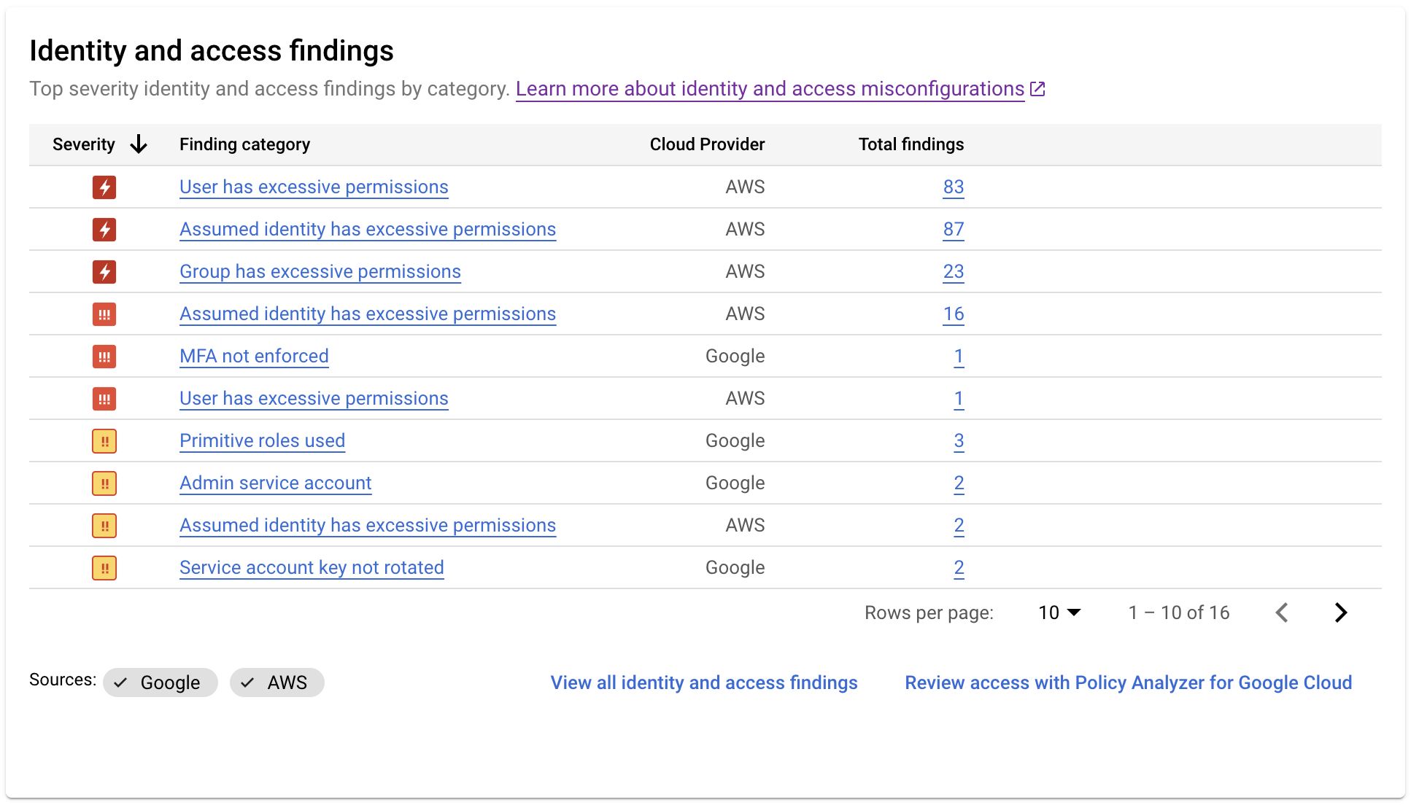Click critical severity icon for User excessive permissions
The height and width of the screenshot is (805, 1411).
point(104,187)
